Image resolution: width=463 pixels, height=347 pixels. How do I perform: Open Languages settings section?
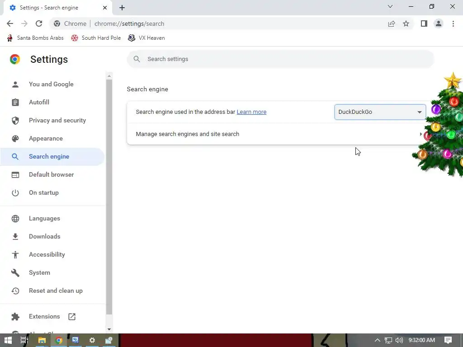52,218
